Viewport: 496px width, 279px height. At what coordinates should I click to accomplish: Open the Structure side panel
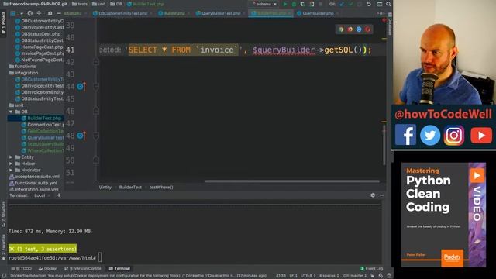tap(3, 214)
